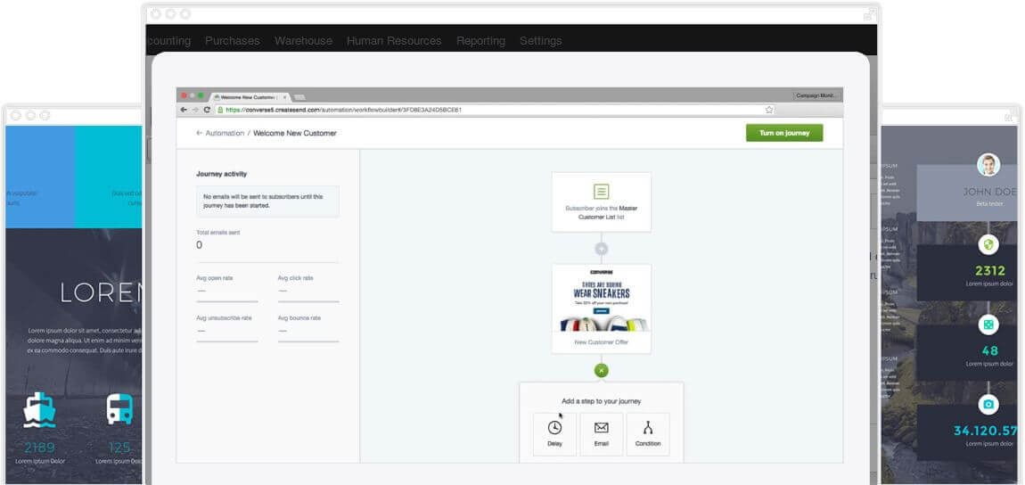The height and width of the screenshot is (485, 1025).
Task: Click the camera icon in right panel
Action: coord(988,404)
